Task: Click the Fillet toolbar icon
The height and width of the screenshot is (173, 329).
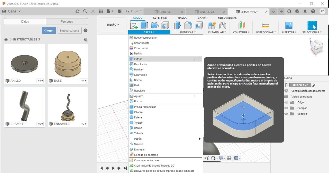Action: click(188, 25)
